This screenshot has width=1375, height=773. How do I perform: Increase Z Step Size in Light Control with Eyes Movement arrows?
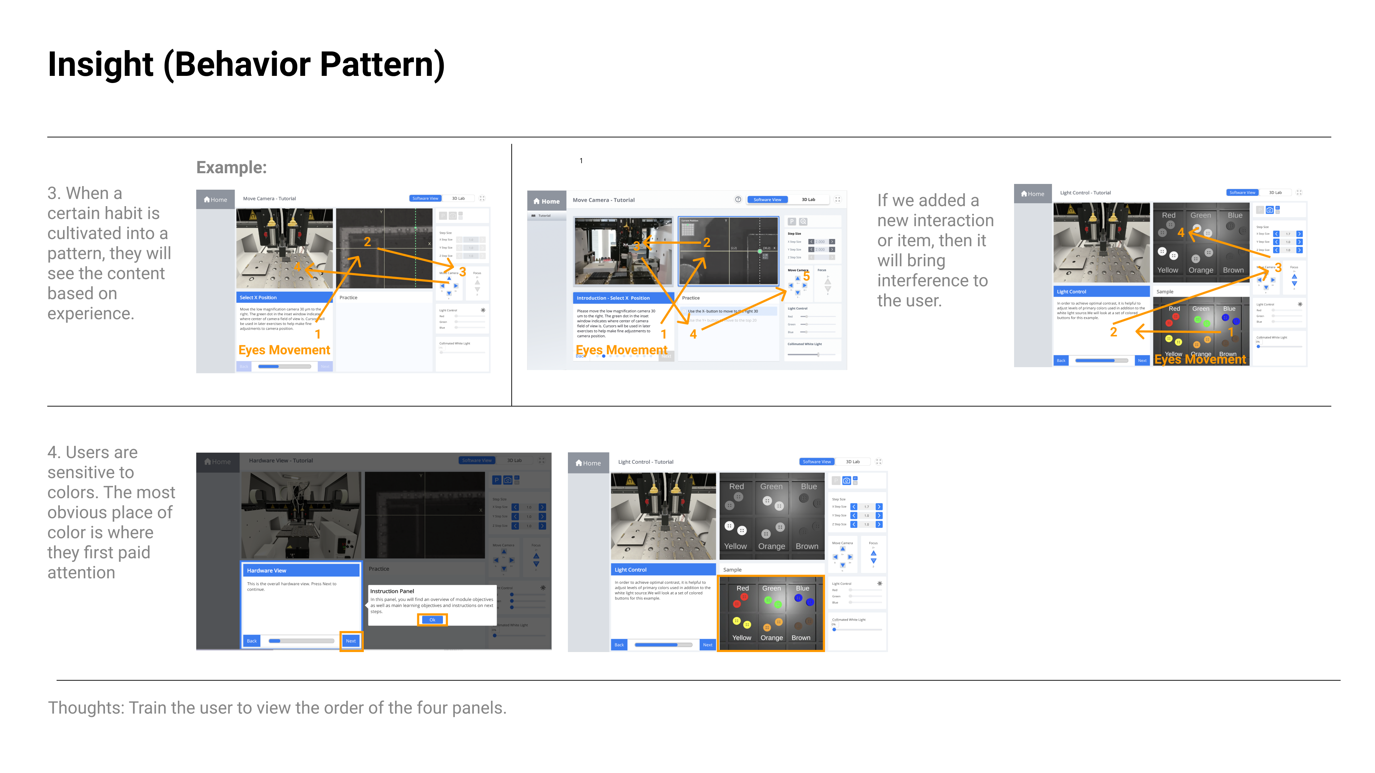tap(1299, 250)
